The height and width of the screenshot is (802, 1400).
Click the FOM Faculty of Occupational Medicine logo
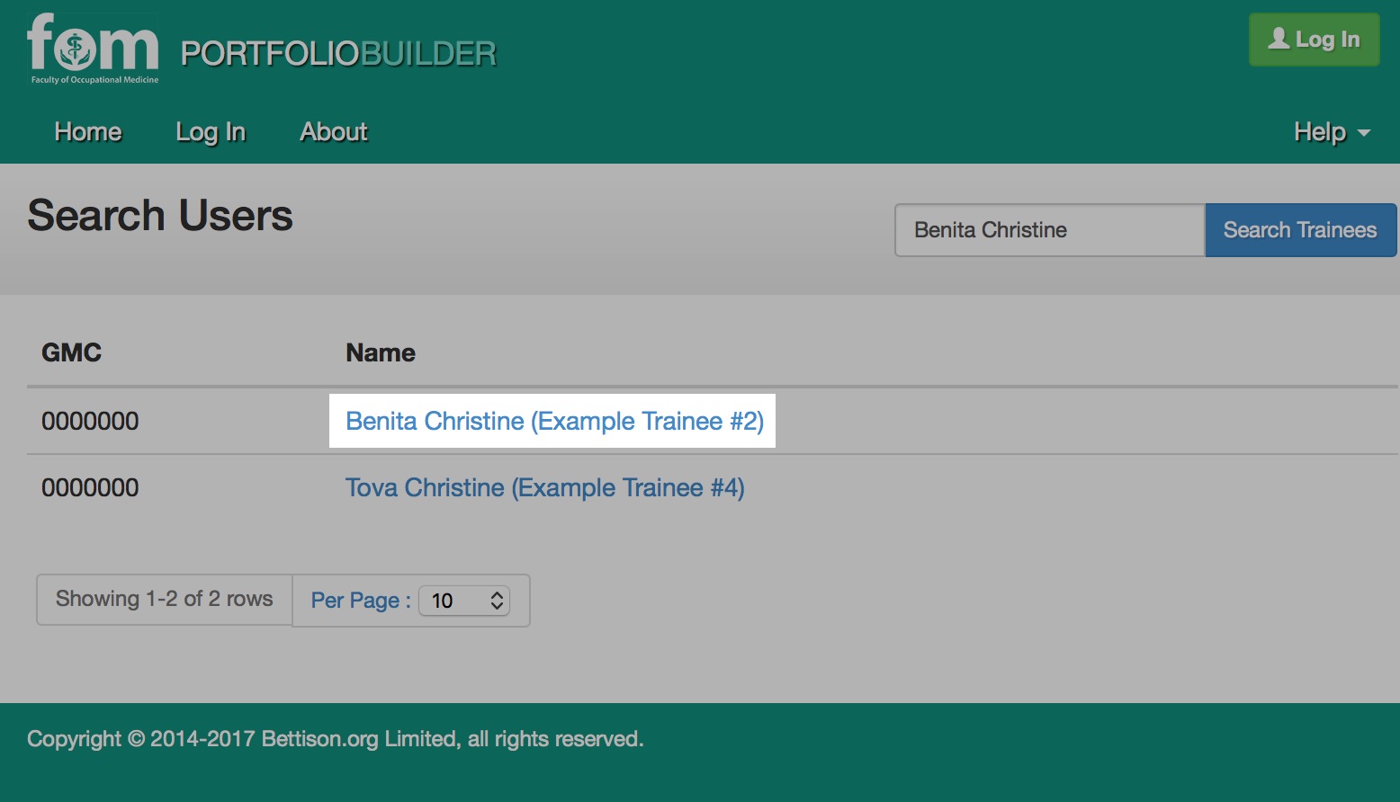click(x=93, y=49)
